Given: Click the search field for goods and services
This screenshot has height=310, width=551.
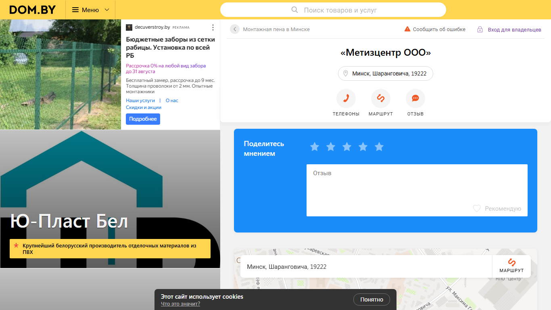Looking at the screenshot, I should click(333, 10).
